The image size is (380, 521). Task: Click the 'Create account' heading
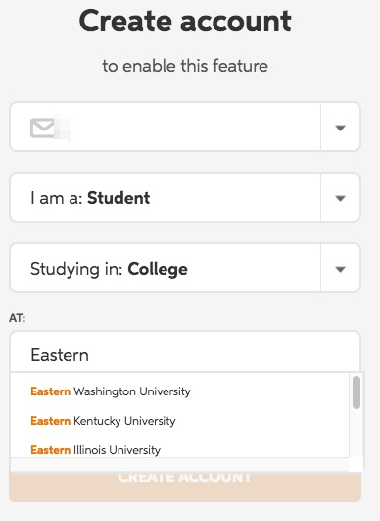pyautogui.click(x=185, y=22)
